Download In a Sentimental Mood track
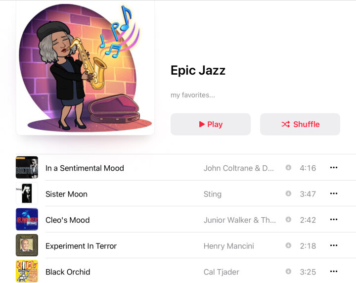356x283 pixels. [x=288, y=168]
